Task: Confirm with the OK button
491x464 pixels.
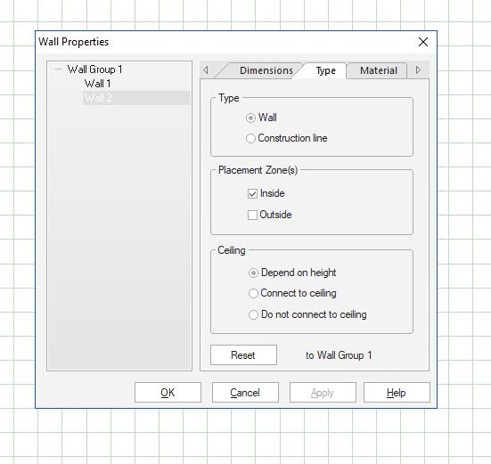Action: point(168,393)
